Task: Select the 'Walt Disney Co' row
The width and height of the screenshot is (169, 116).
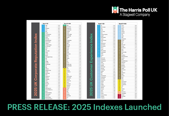Action: click(x=51, y=88)
